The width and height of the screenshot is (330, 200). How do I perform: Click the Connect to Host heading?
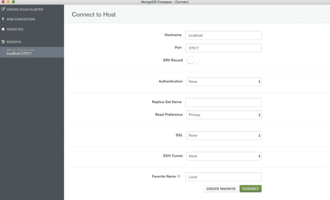pos(94,14)
